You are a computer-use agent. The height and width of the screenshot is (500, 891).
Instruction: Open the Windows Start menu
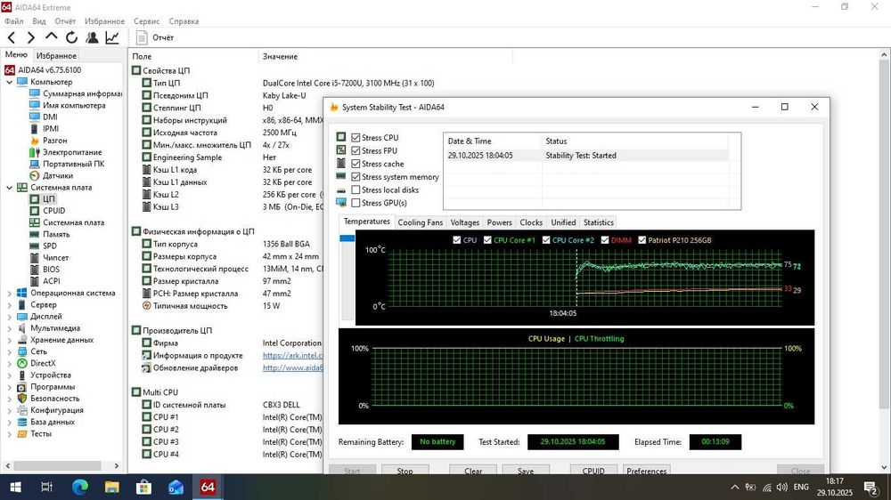15,487
